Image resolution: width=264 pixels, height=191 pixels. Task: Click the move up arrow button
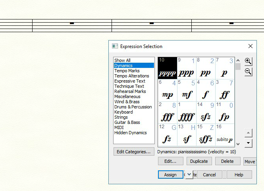248,133
